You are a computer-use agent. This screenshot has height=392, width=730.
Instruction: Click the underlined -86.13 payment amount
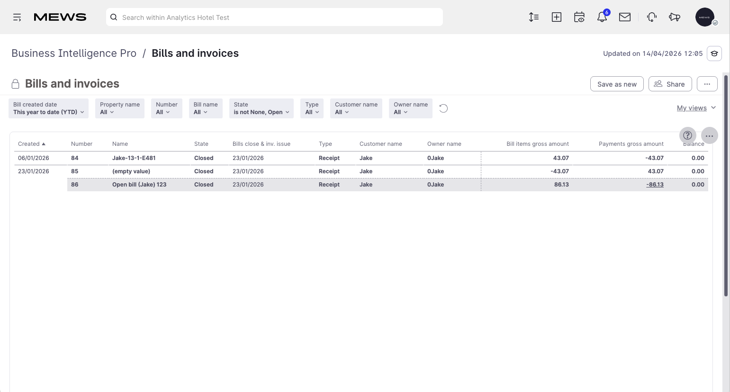click(x=655, y=185)
